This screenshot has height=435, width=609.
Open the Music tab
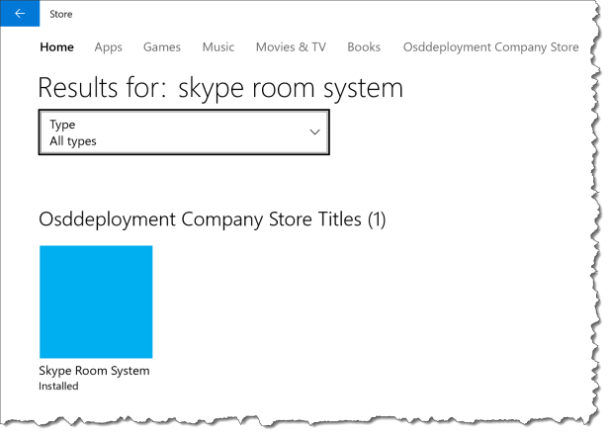tap(218, 47)
